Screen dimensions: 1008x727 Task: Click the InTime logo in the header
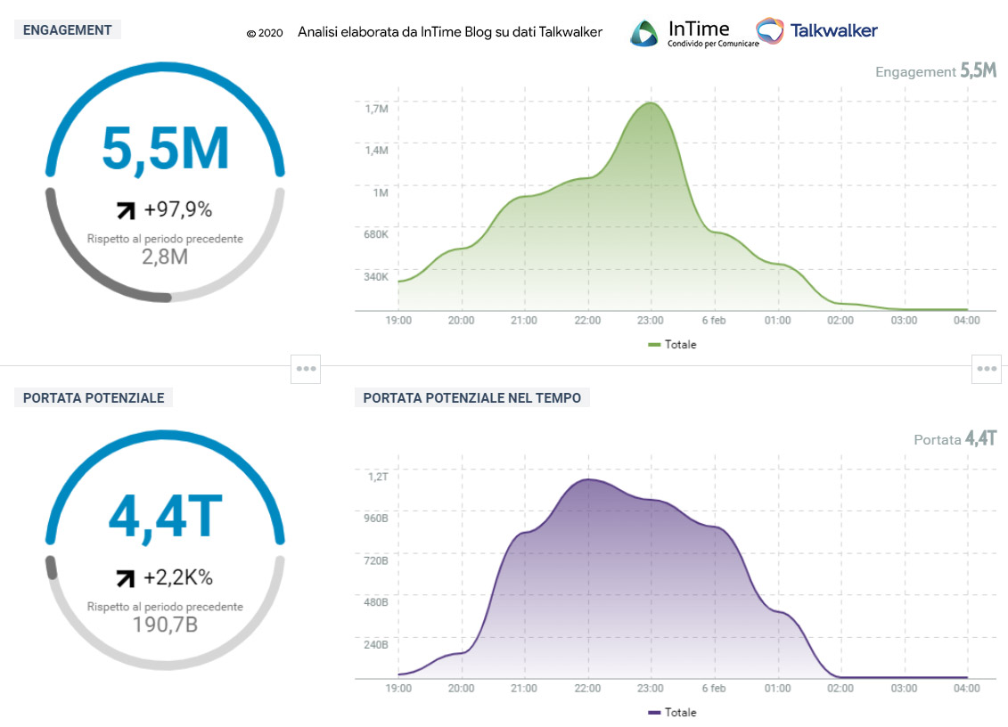pos(695,33)
